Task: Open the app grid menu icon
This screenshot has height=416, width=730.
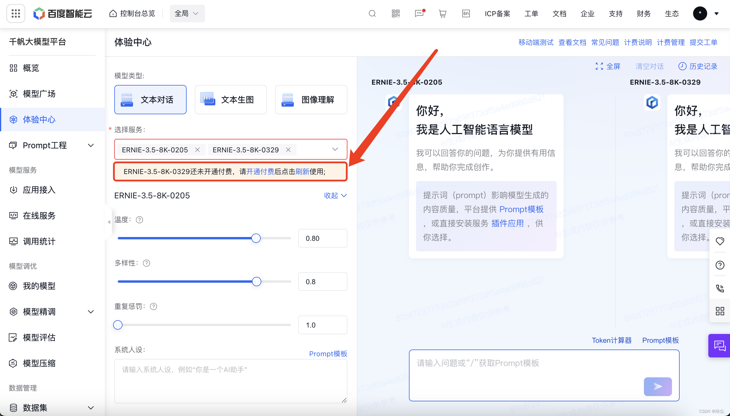Action: [16, 13]
